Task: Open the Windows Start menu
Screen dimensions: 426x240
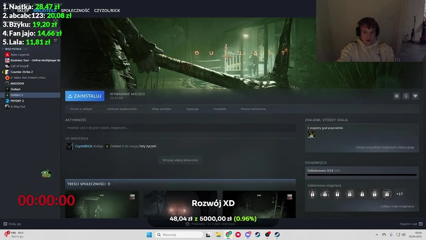Action: click(x=149, y=235)
